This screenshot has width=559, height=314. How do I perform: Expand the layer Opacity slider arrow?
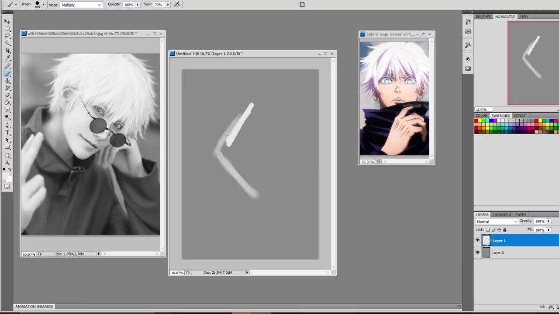point(549,221)
